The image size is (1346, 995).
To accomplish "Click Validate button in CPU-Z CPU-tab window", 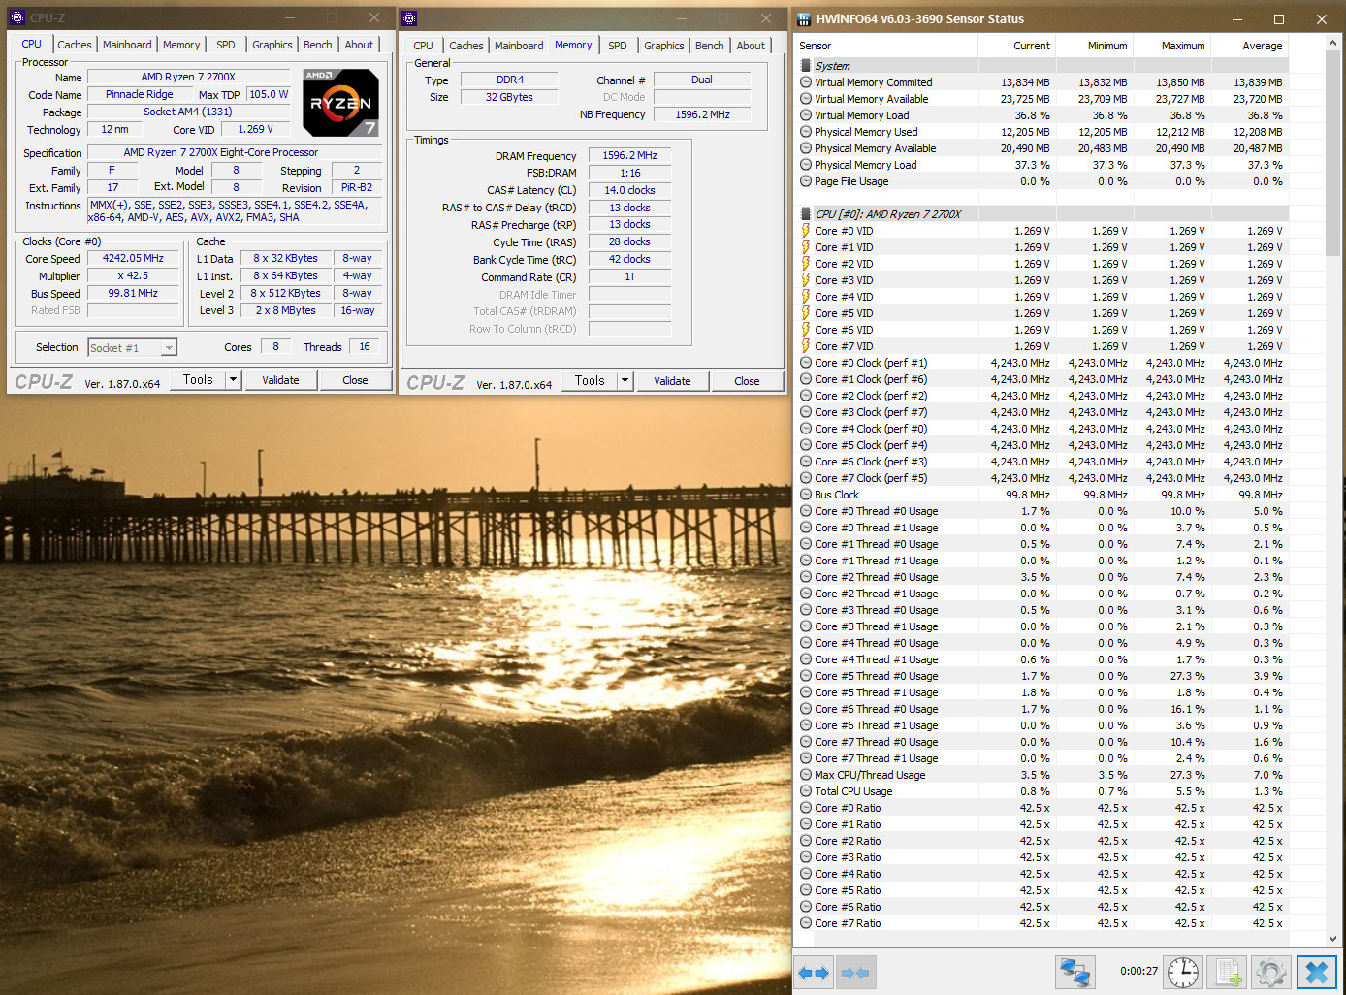I will click(x=280, y=380).
